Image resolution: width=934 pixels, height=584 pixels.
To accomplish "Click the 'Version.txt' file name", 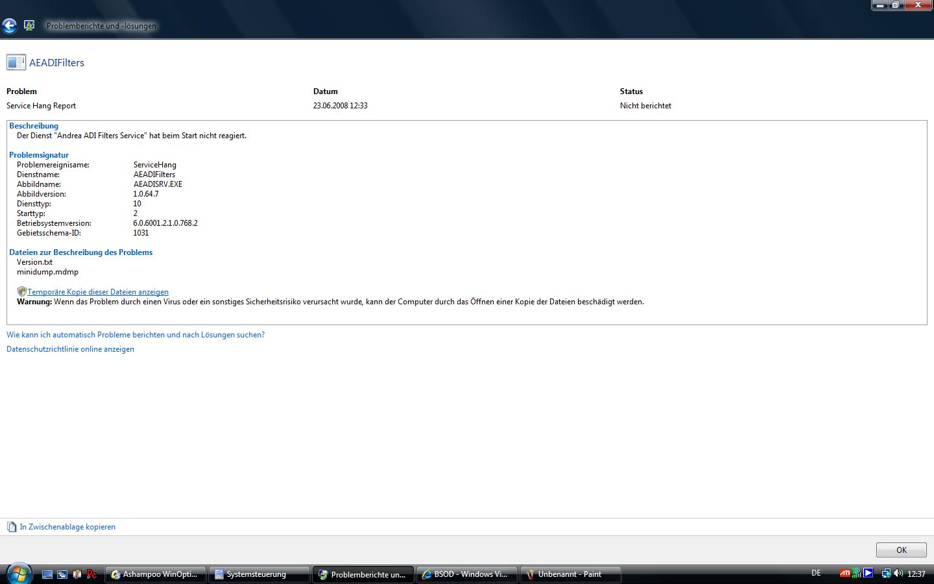I will (34, 262).
